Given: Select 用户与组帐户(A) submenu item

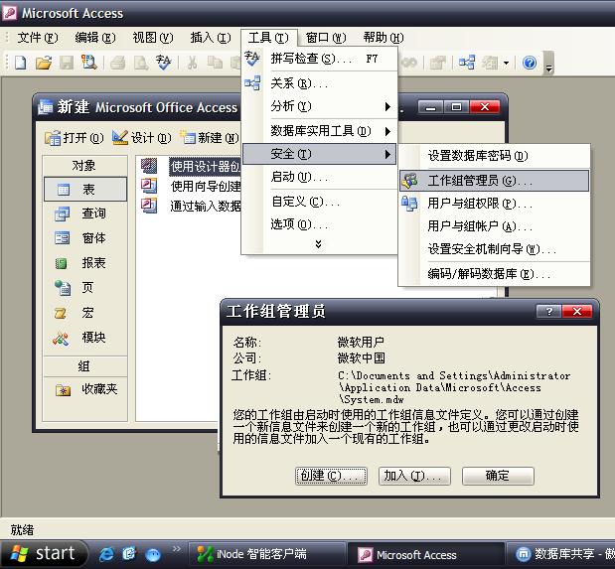Looking at the screenshot, I should pos(494,226).
